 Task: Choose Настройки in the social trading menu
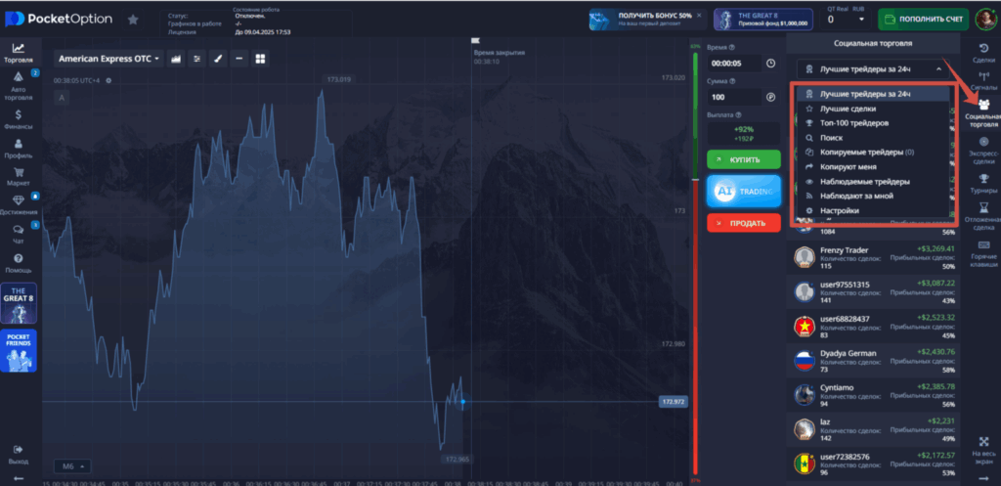(840, 210)
